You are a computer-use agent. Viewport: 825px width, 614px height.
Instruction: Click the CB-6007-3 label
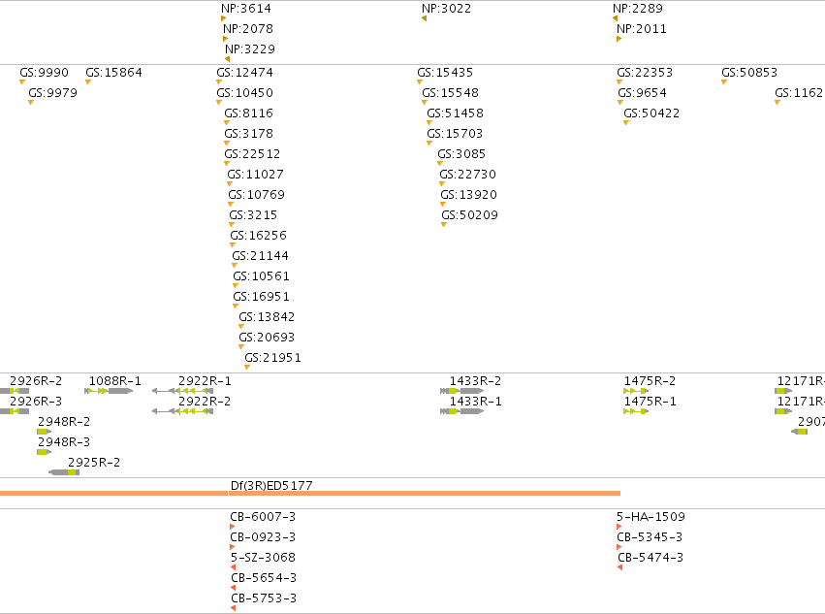263,517
